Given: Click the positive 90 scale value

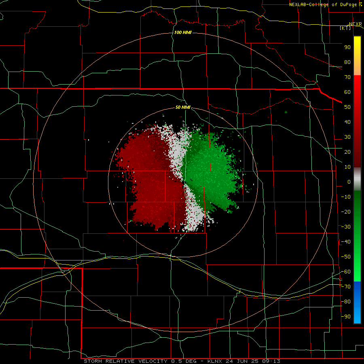Looking at the screenshot, I should 347,47.
